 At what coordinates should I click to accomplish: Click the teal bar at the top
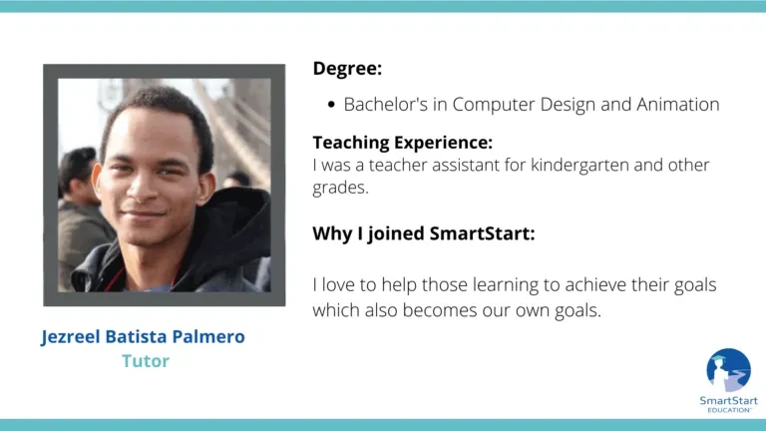tap(383, 6)
